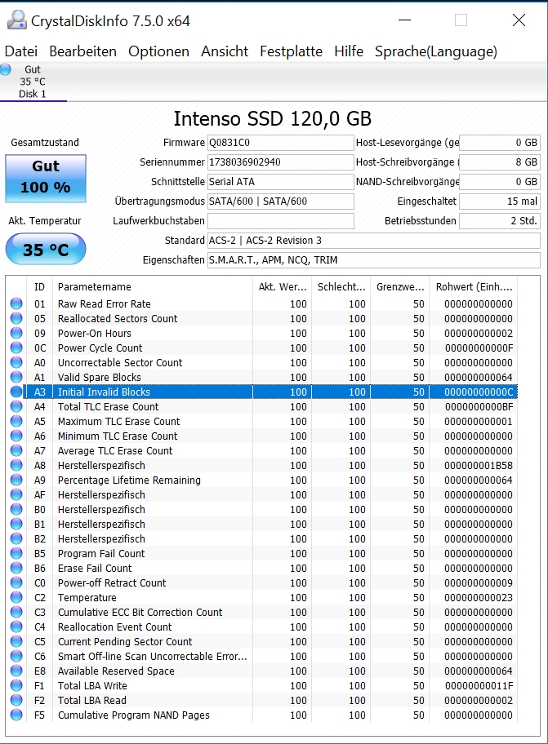Click the empty Laufwerkbuchstaben field

pyautogui.click(x=281, y=220)
